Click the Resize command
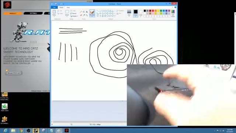This screenshot has height=133, width=236. (x=73, y=13)
